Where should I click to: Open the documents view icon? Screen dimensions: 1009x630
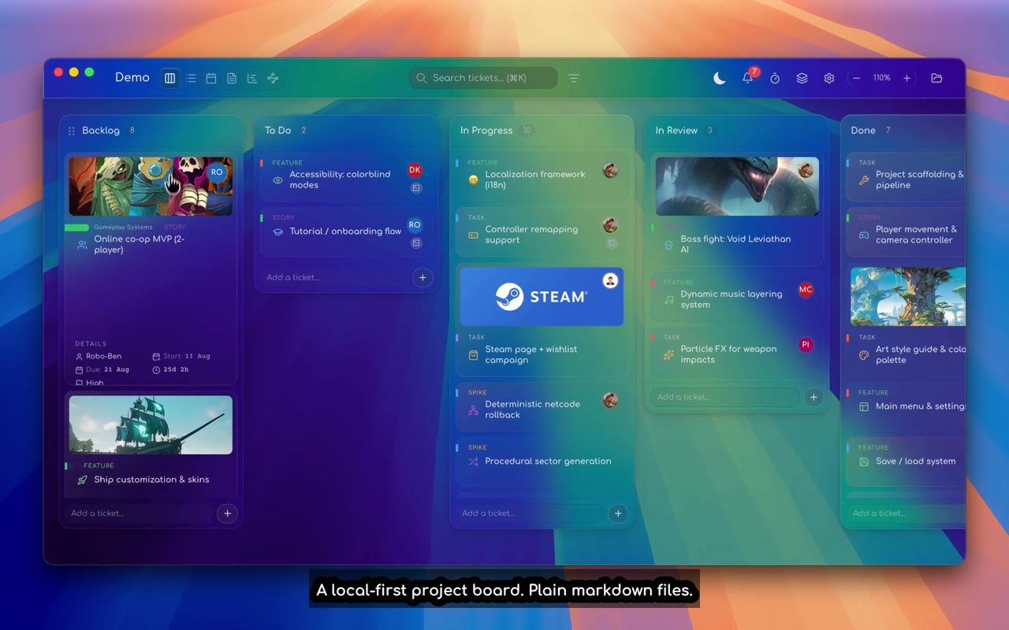(232, 78)
